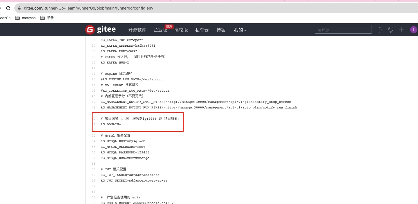Open the 高校版 link

pyautogui.click(x=181, y=30)
